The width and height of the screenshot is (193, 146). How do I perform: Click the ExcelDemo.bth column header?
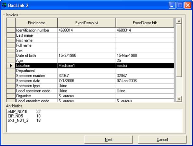pos(145,23)
